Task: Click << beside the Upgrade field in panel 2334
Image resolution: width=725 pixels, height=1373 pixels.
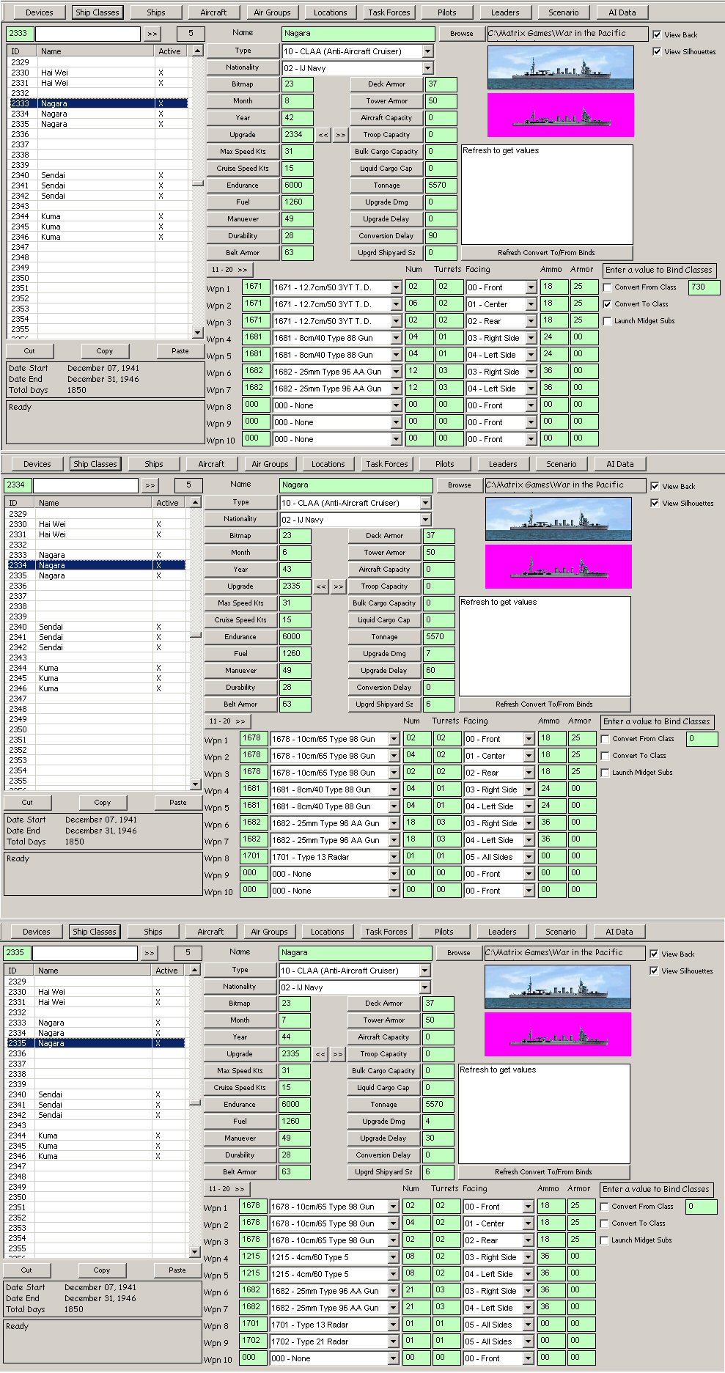Action: 321,586
